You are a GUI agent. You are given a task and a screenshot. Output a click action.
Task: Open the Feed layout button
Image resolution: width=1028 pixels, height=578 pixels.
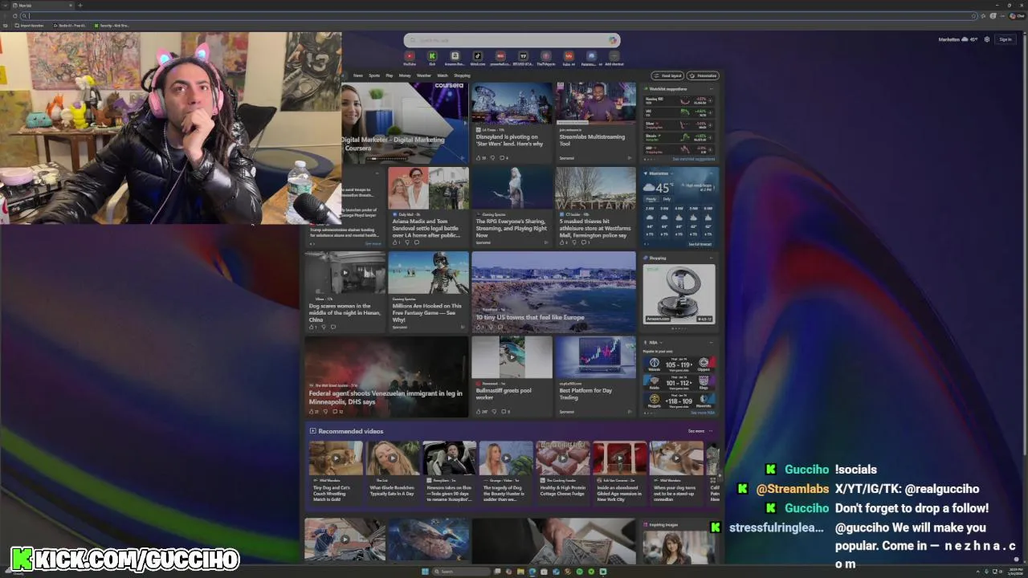[x=667, y=75]
